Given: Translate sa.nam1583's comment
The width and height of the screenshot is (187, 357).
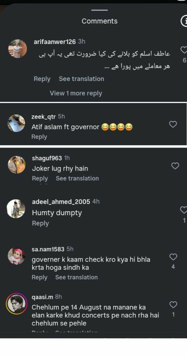Looking at the screenshot, I should tap(76, 277).
